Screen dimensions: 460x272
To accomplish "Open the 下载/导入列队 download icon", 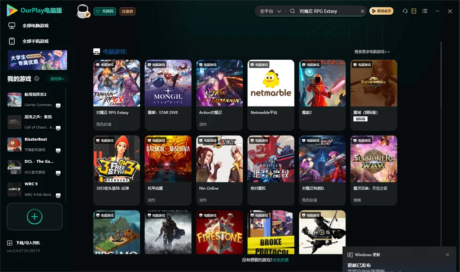I will (x=10, y=243).
